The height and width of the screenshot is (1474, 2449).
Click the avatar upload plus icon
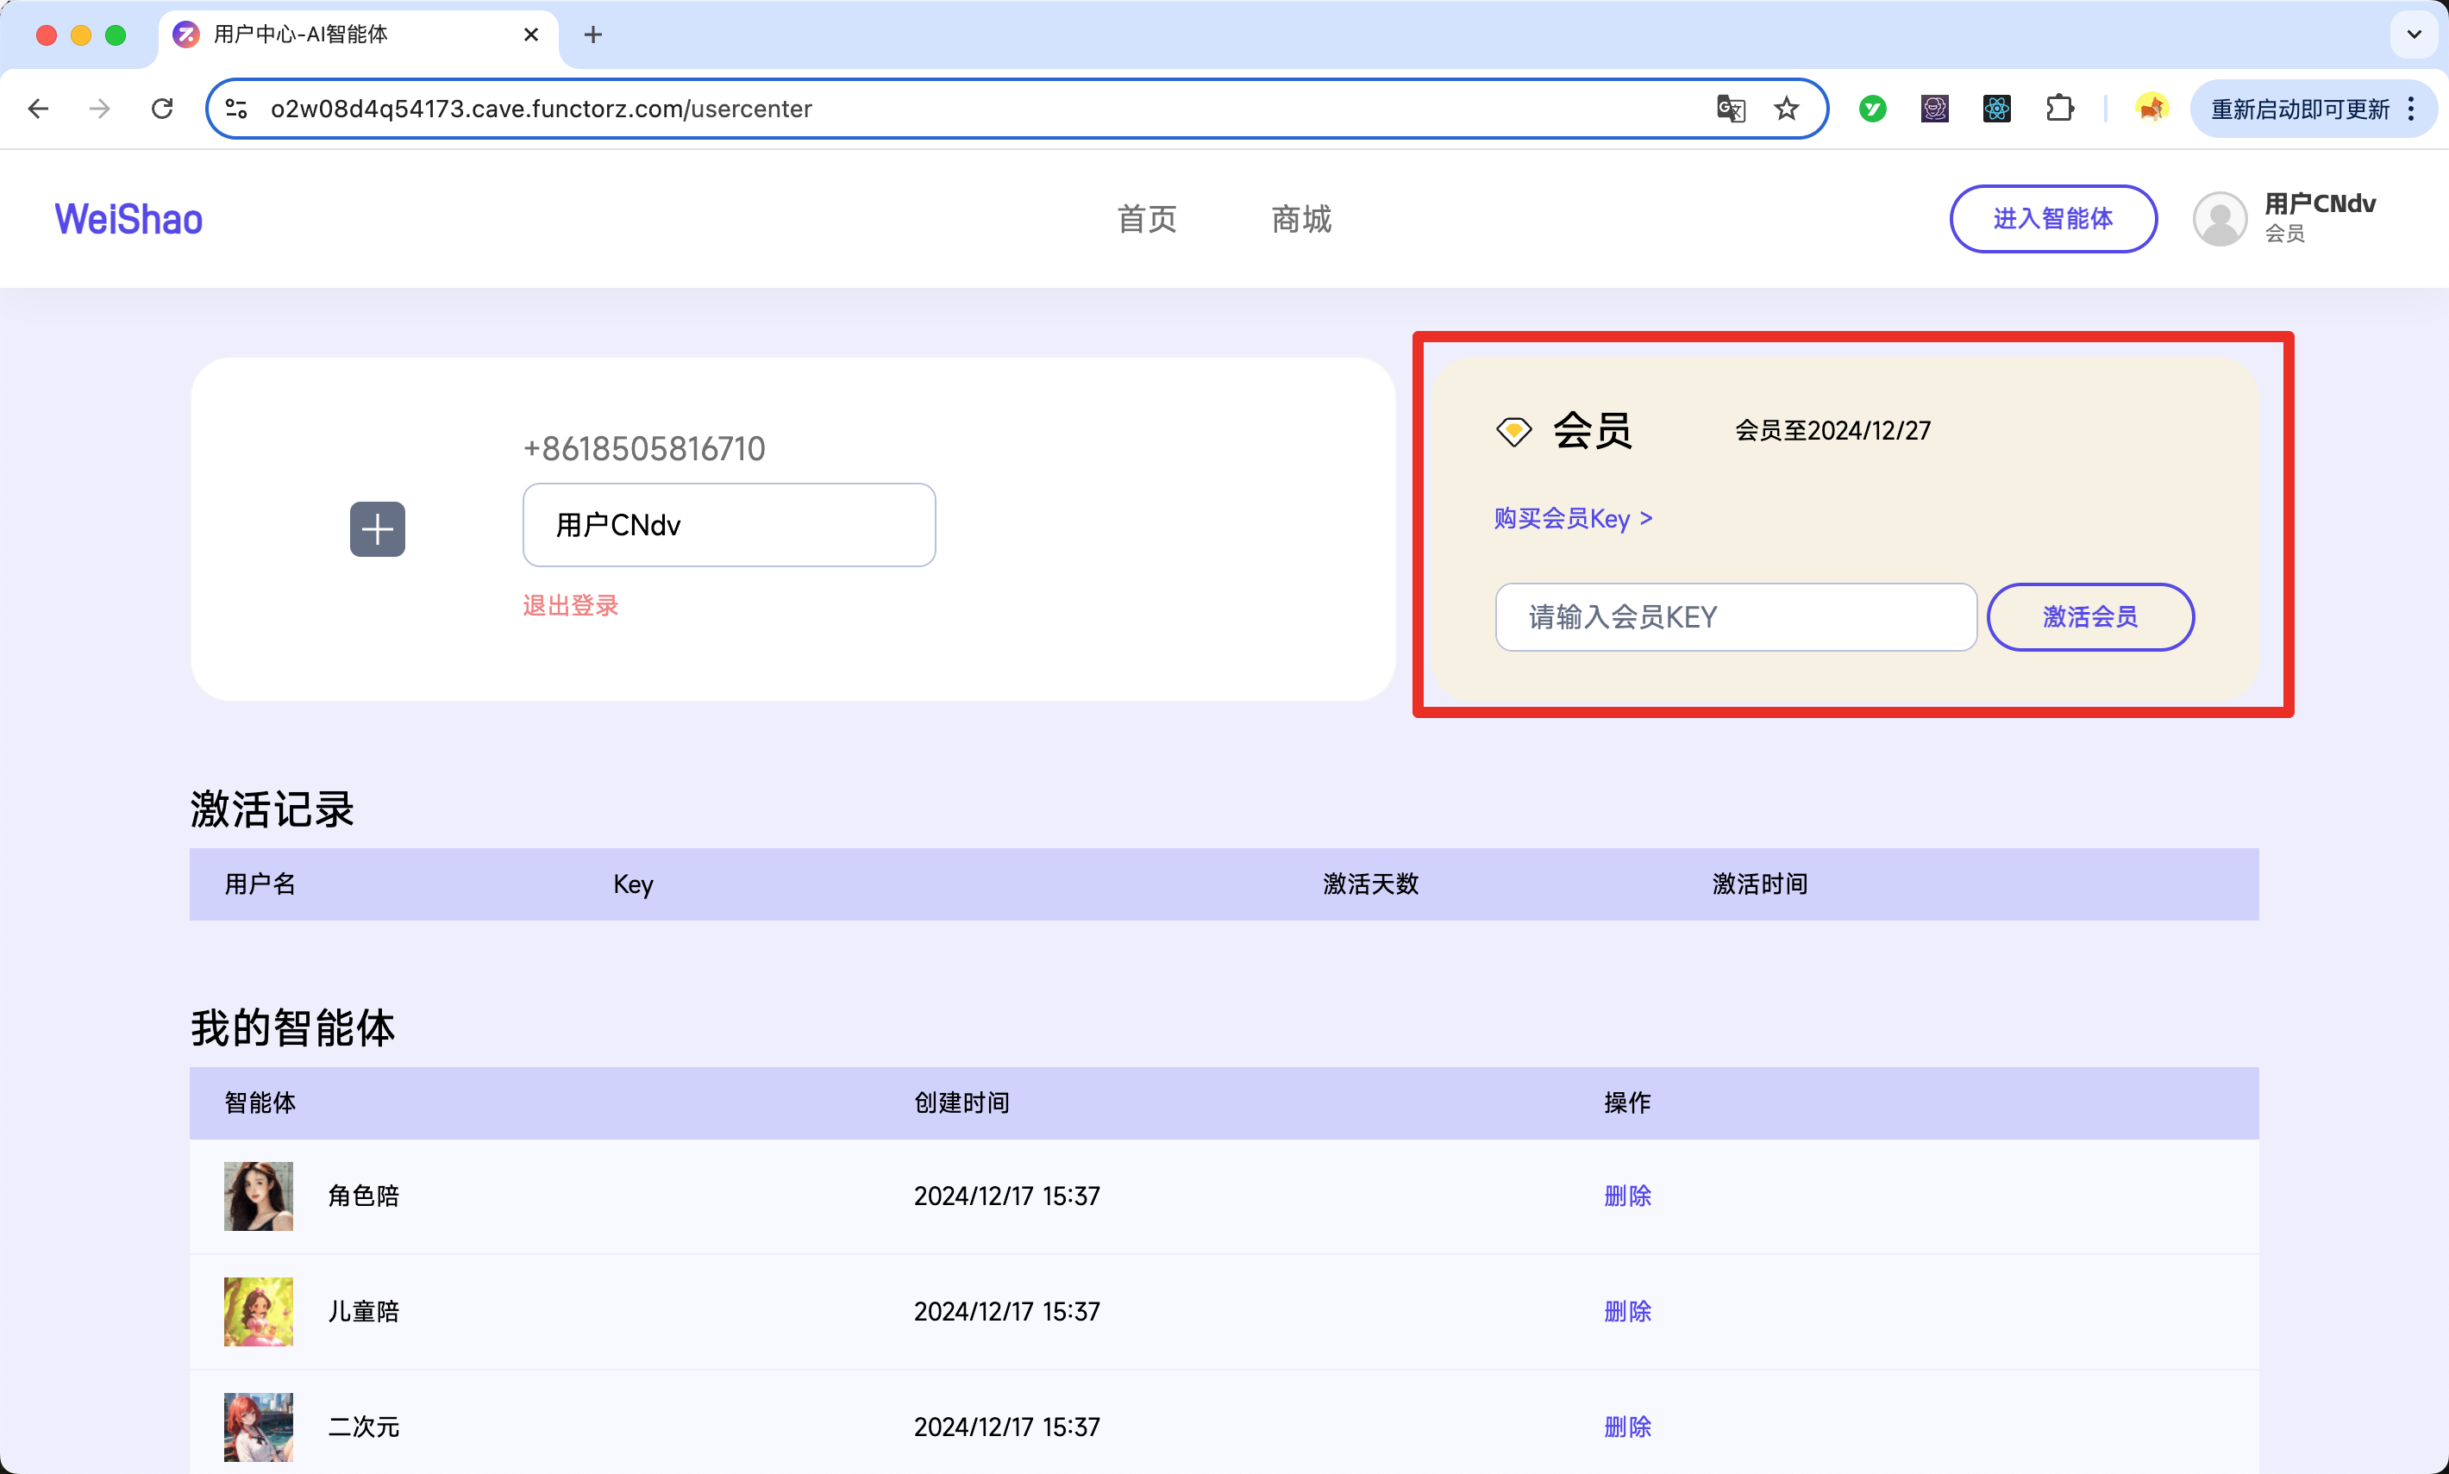coord(378,529)
